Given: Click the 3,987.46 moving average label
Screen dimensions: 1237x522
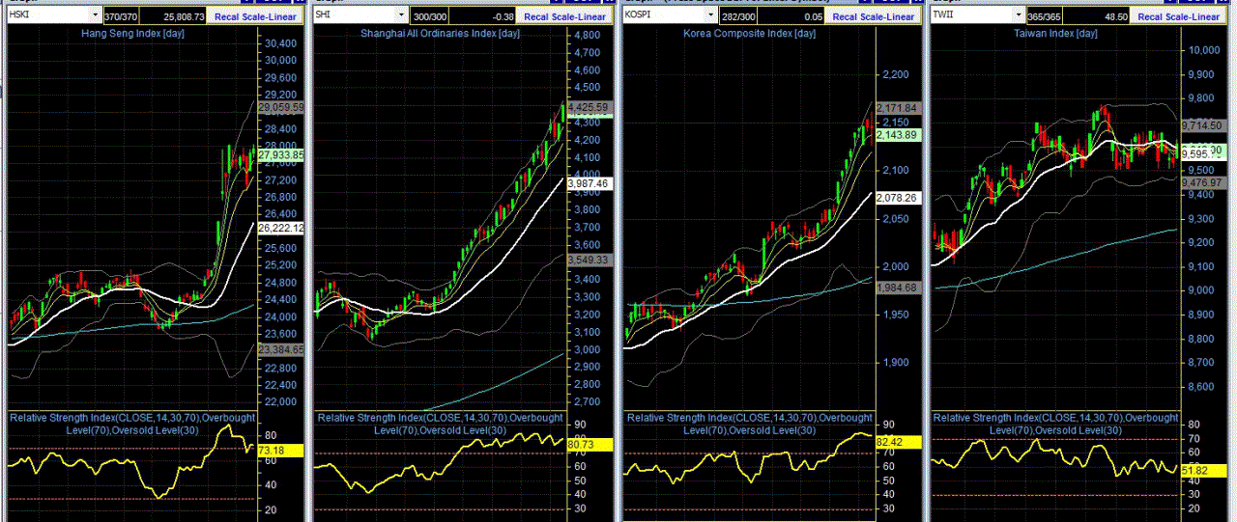Looking at the screenshot, I should click(588, 182).
